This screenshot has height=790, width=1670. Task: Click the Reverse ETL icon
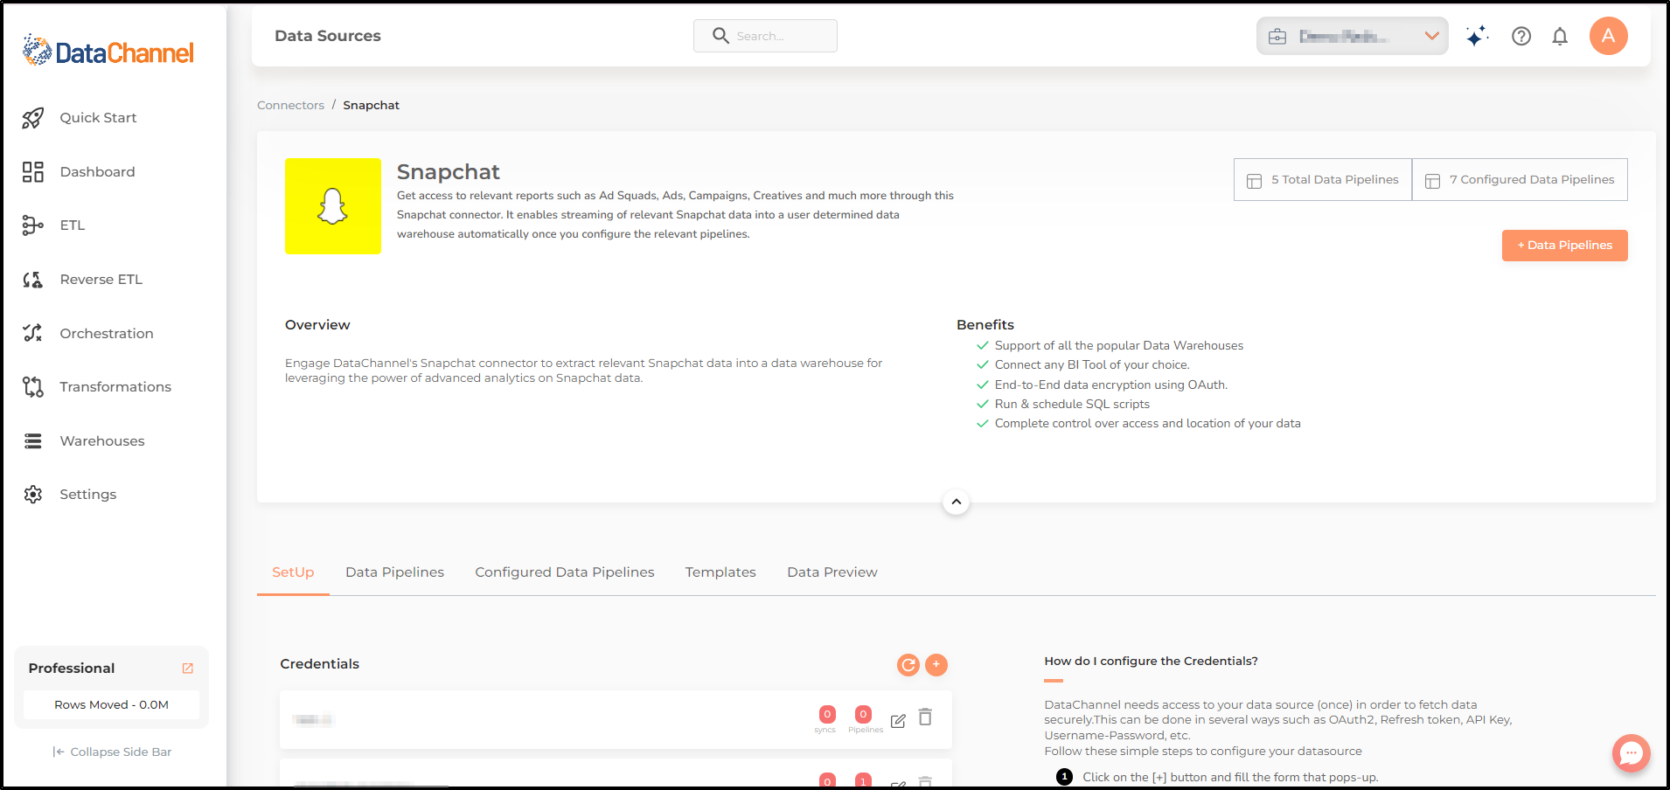click(33, 280)
